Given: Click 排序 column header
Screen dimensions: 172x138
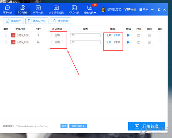Looking at the screenshot, I should [113, 29].
